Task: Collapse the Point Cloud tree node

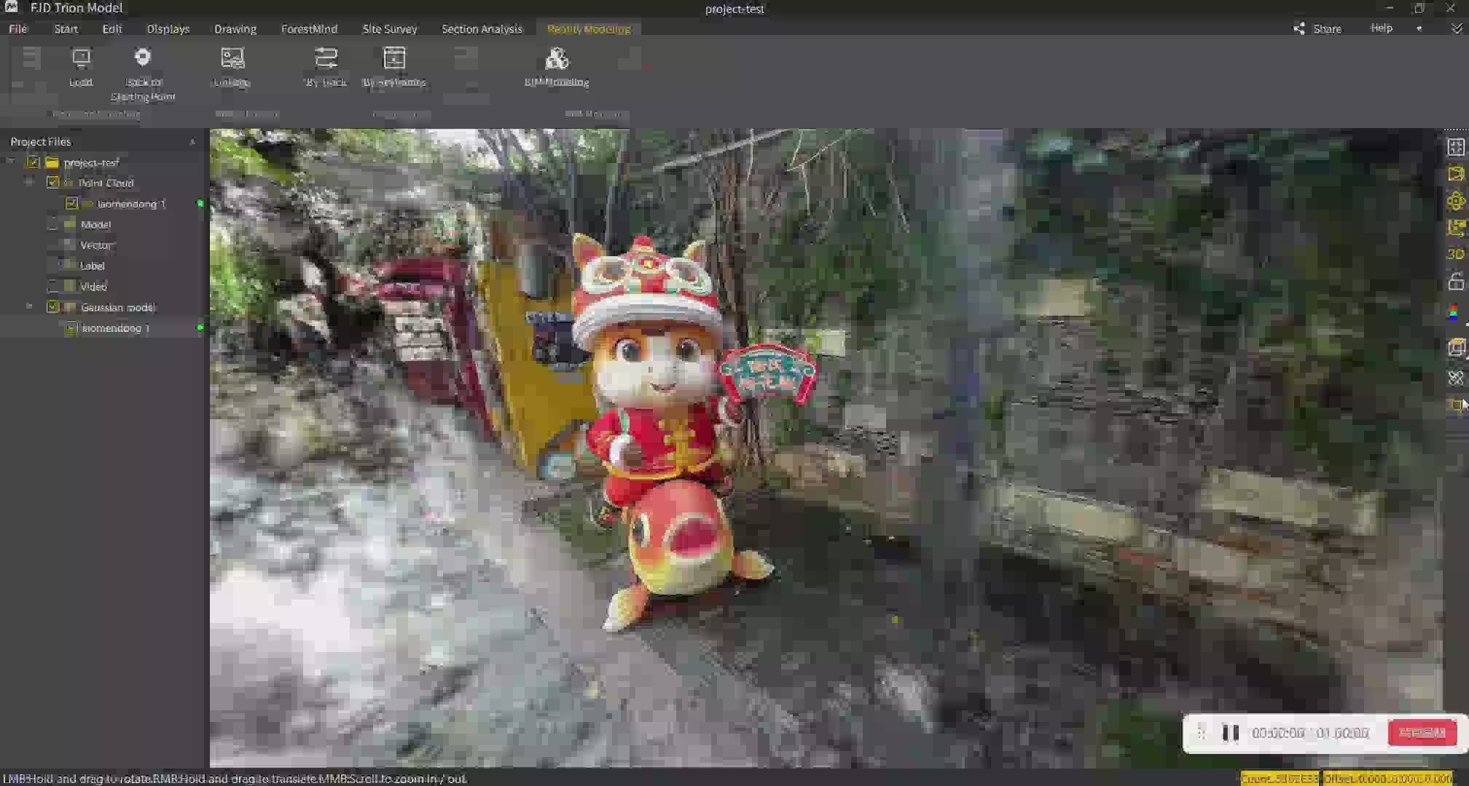Action: coord(30,183)
